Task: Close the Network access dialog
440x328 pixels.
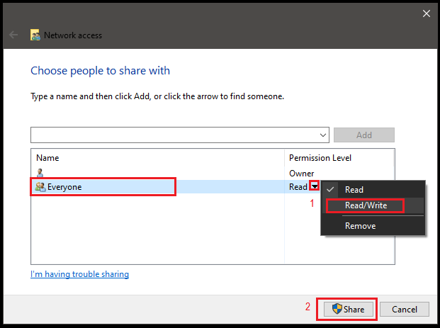Action: click(426, 13)
